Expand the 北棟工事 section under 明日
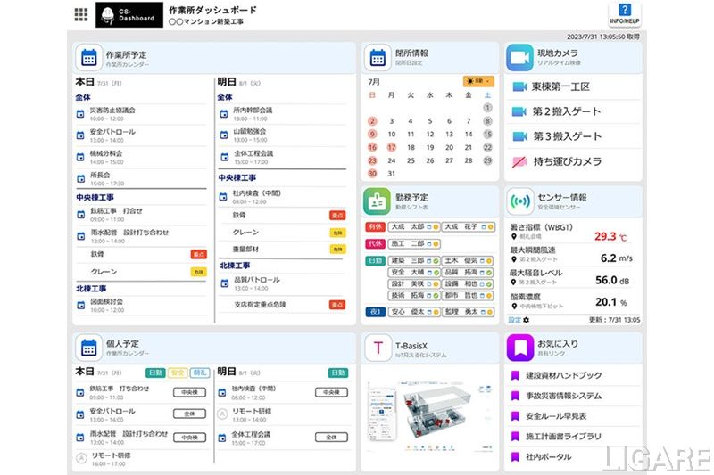714x475 pixels. 239,265
